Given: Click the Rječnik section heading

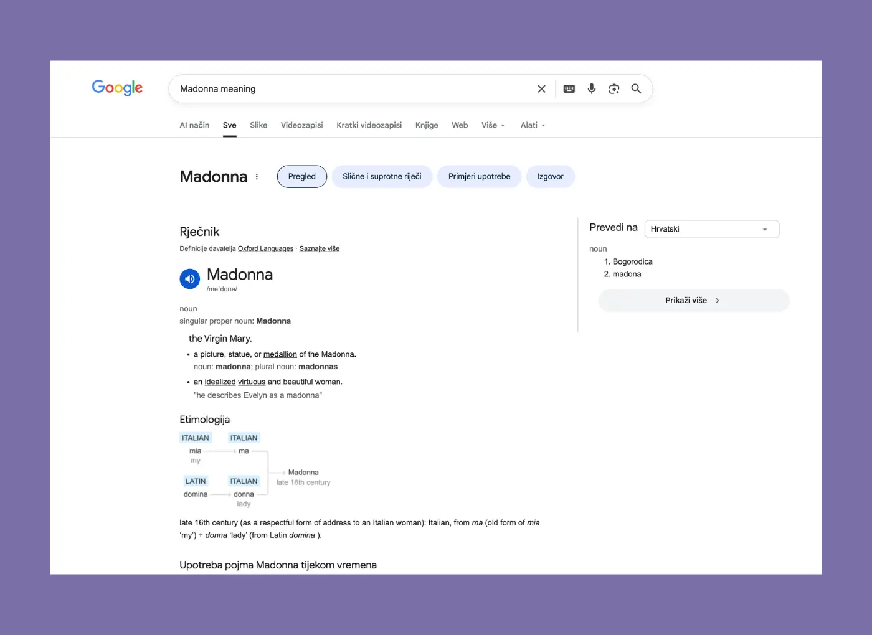Looking at the screenshot, I should [199, 232].
